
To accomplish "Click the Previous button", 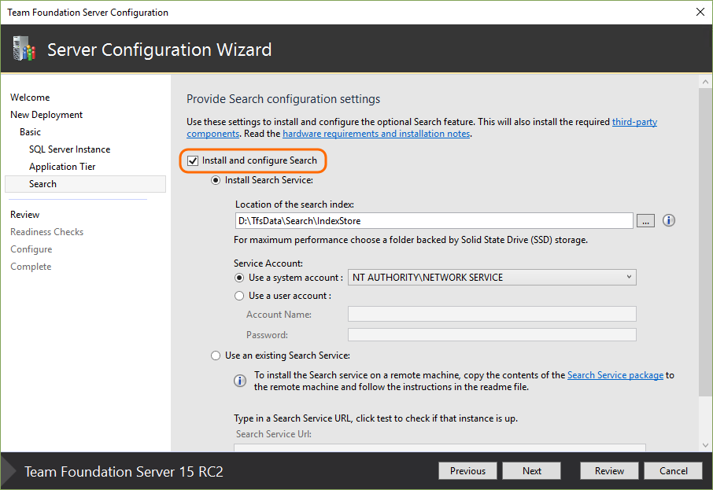I will (x=467, y=471).
